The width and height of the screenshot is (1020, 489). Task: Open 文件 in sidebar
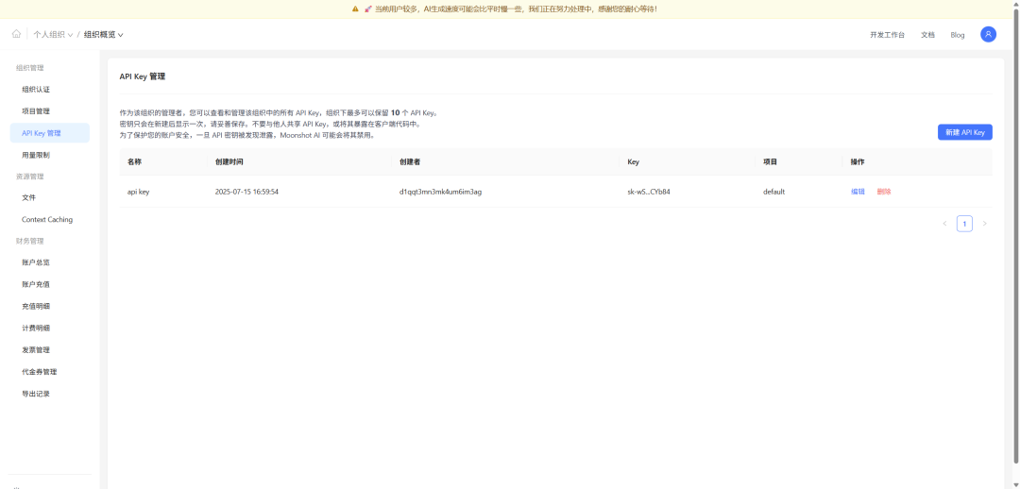50,197
